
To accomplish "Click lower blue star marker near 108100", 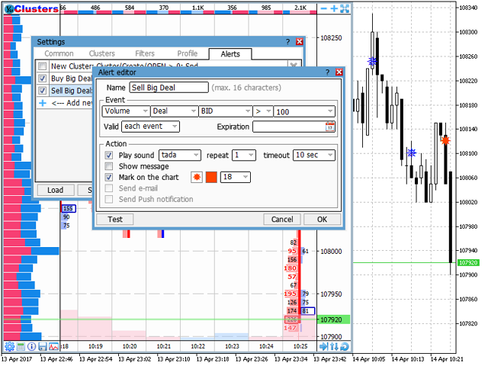I will (412, 152).
